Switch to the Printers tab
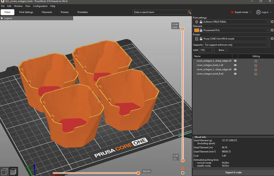 pyautogui.click(x=65, y=12)
